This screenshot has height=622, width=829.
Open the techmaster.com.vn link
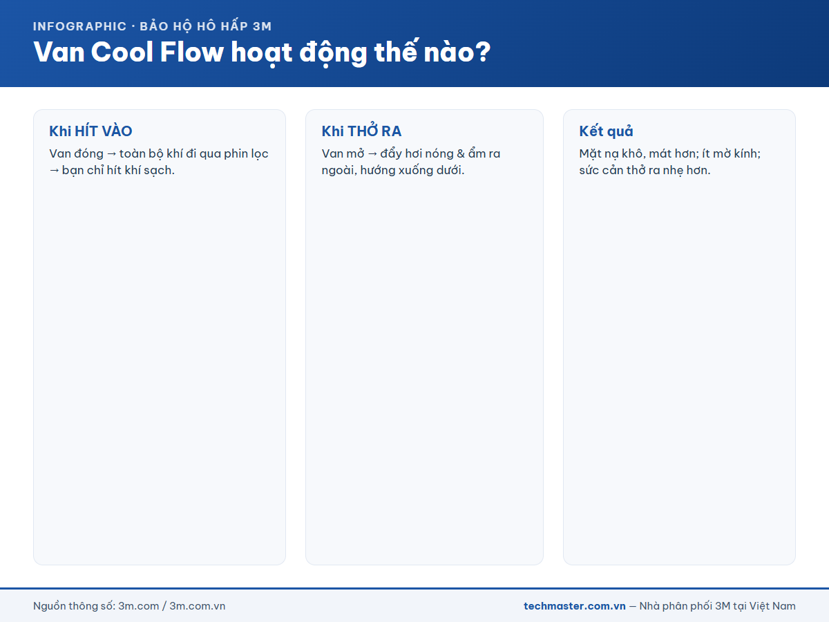click(x=575, y=606)
